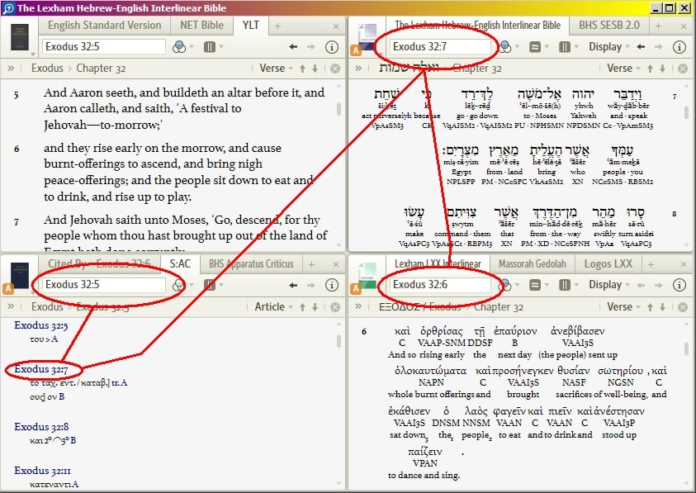Click link set A badge in LXX Interlinear panel
This screenshot has height=493, width=696.
click(356, 289)
